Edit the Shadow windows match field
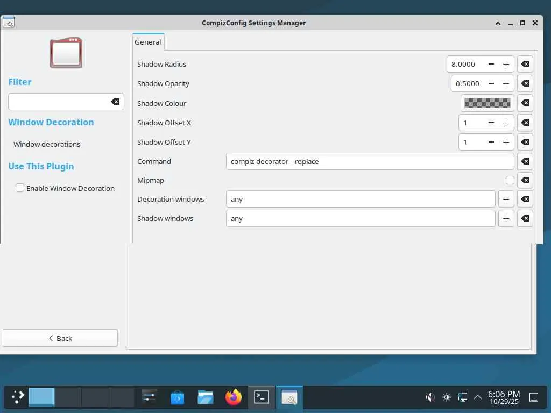Viewport: 551px width, 413px height. click(361, 218)
